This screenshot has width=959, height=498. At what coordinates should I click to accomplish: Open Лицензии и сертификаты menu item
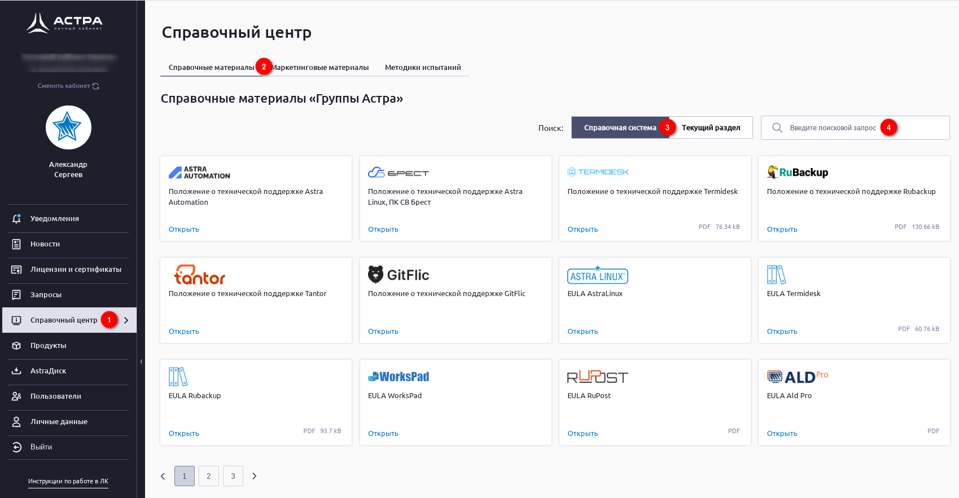(76, 270)
